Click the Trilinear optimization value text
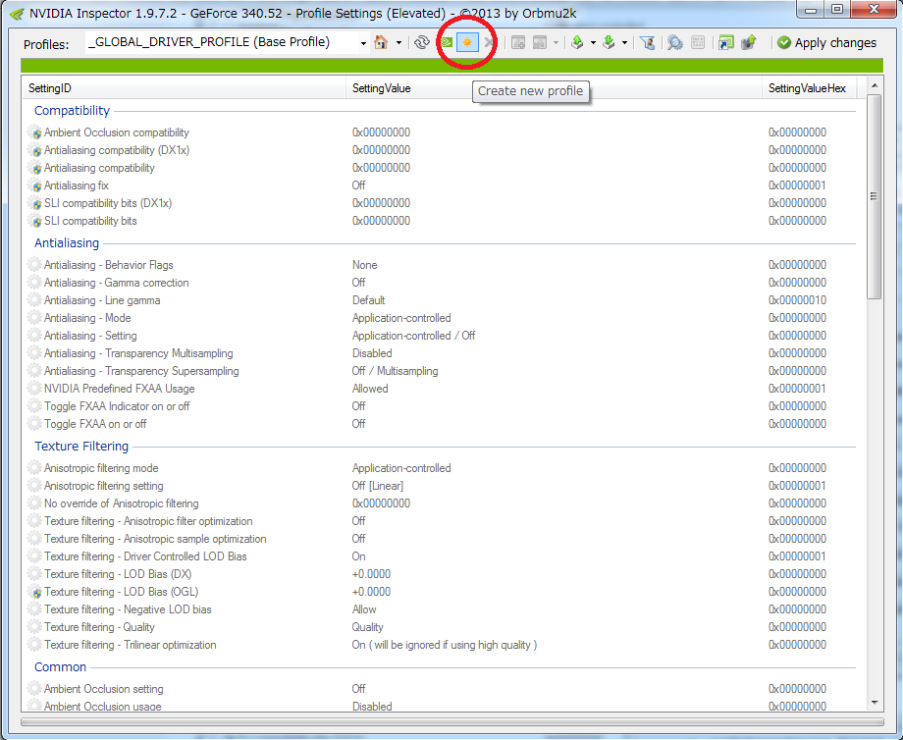903x740 pixels. click(x=445, y=645)
